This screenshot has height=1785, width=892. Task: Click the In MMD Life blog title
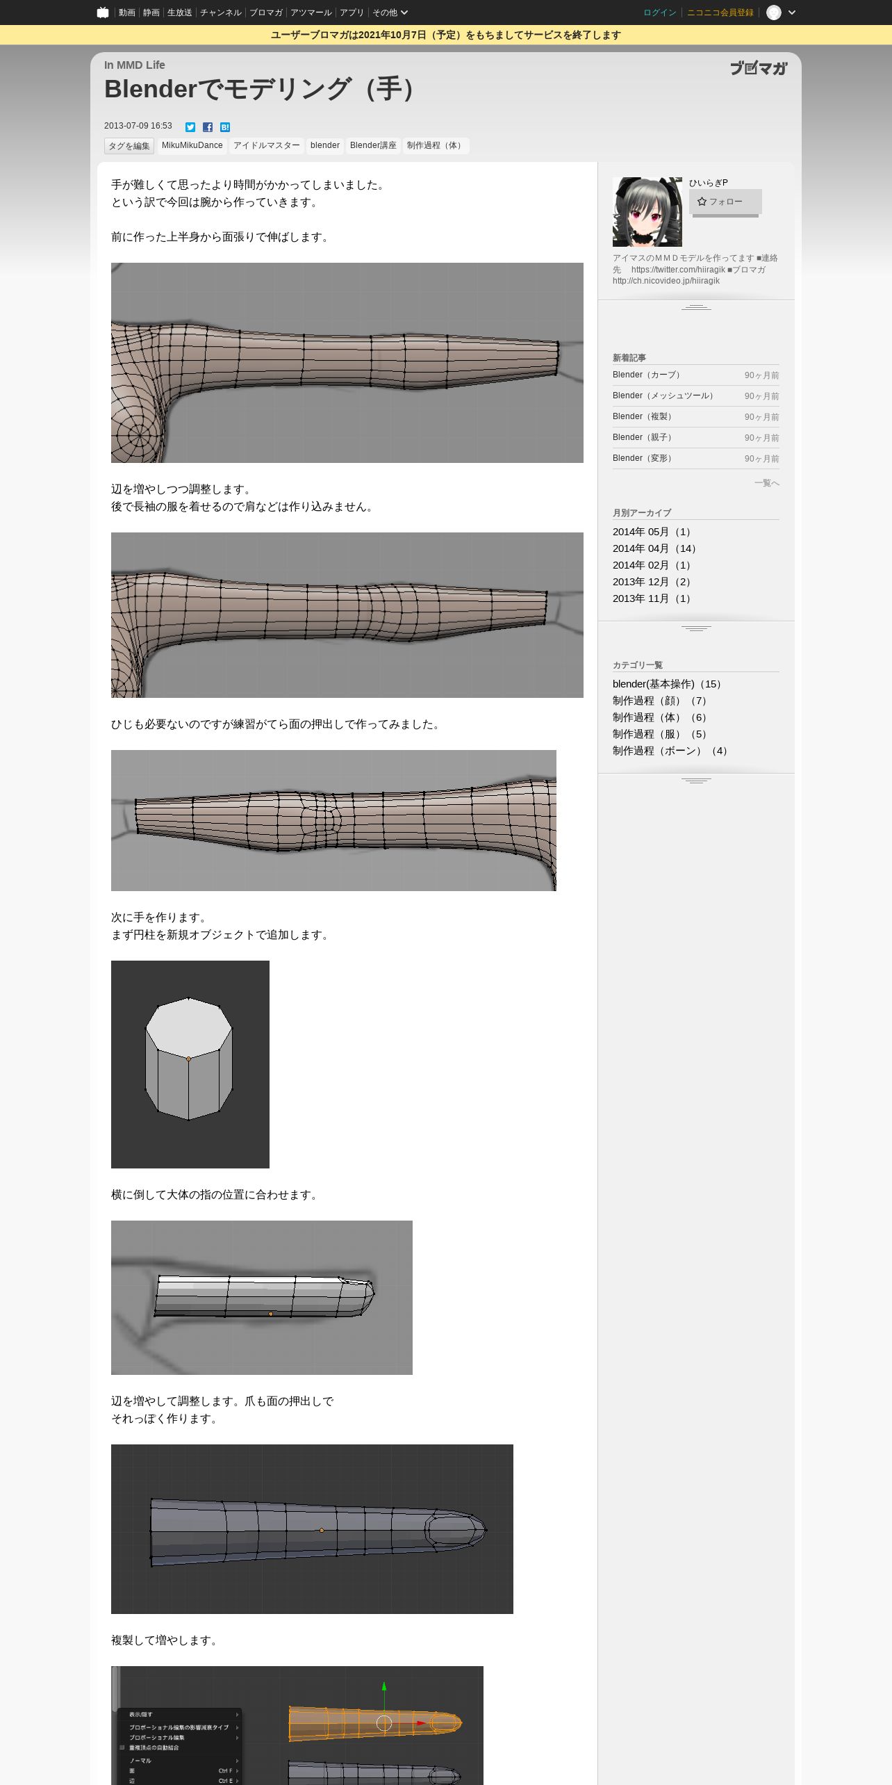tap(135, 65)
